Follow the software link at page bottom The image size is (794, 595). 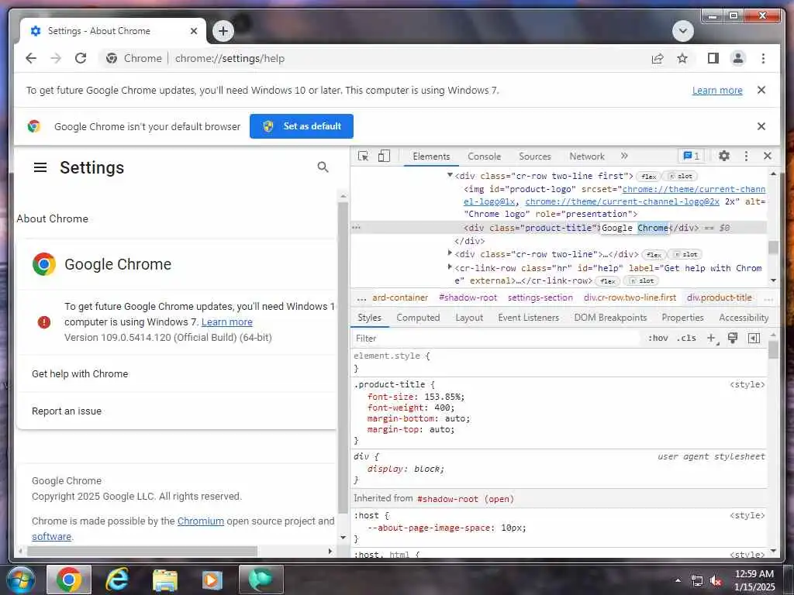(51, 536)
